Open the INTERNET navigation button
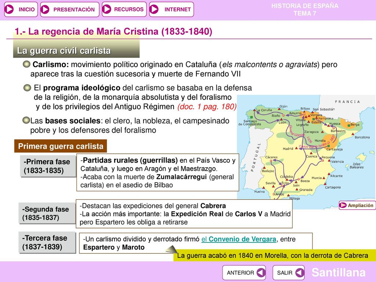Viewport: 376px width, 282px height. (171, 9)
